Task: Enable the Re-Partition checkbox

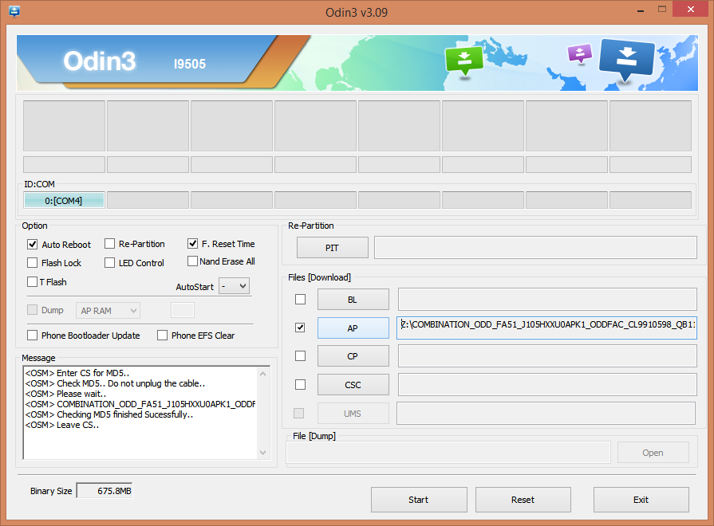Action: (x=110, y=244)
